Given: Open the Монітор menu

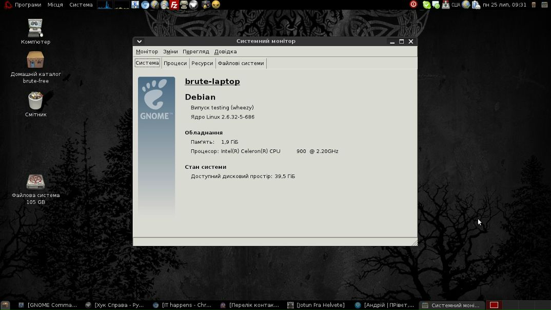Looking at the screenshot, I should (x=147, y=52).
